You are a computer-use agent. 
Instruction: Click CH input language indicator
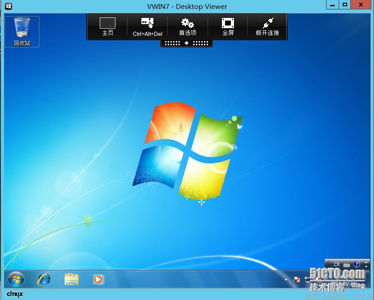click(336, 264)
